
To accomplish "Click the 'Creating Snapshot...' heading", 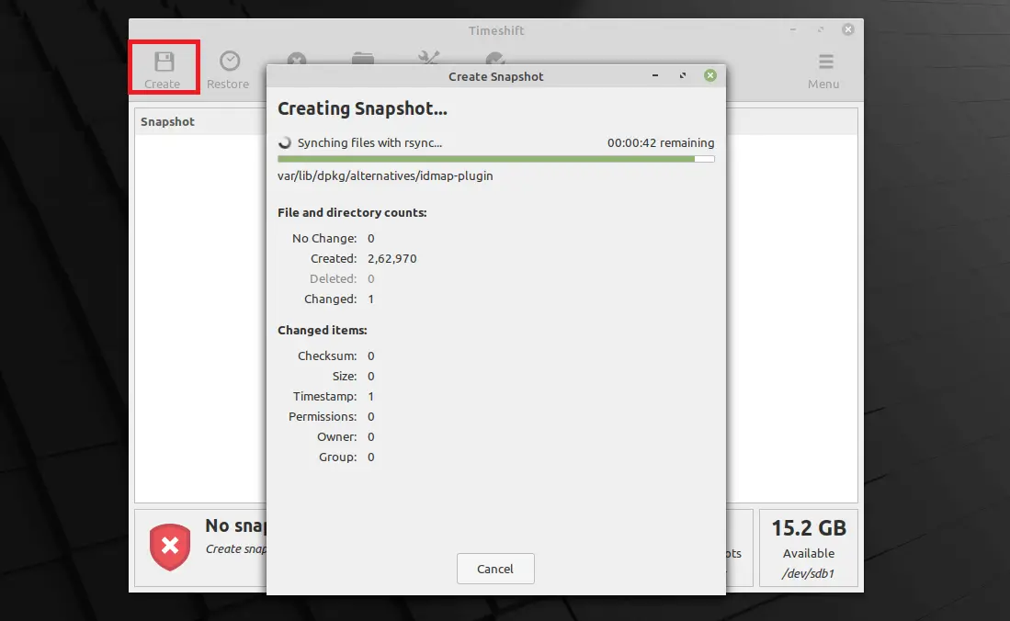I will (362, 109).
